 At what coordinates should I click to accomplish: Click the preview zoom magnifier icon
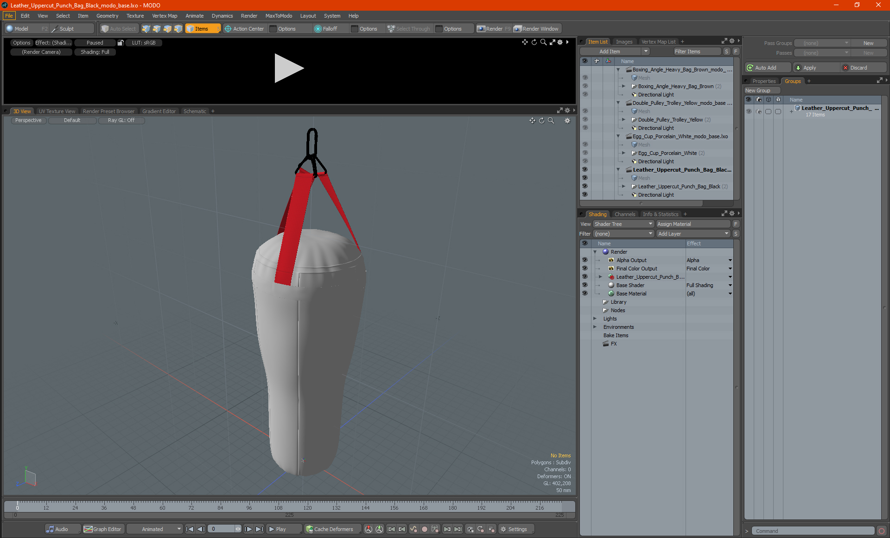[543, 42]
